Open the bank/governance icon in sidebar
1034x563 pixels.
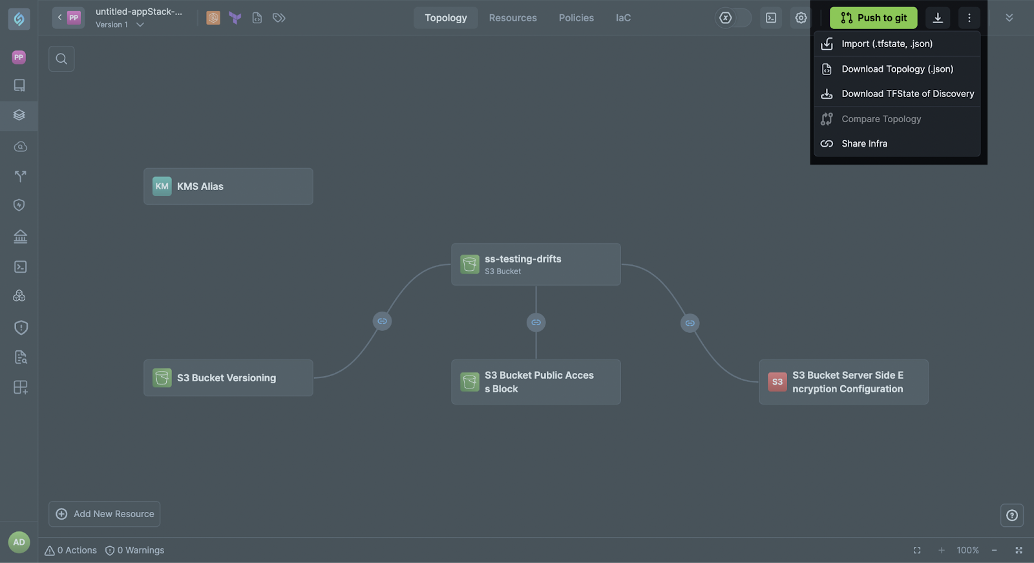pyautogui.click(x=20, y=237)
